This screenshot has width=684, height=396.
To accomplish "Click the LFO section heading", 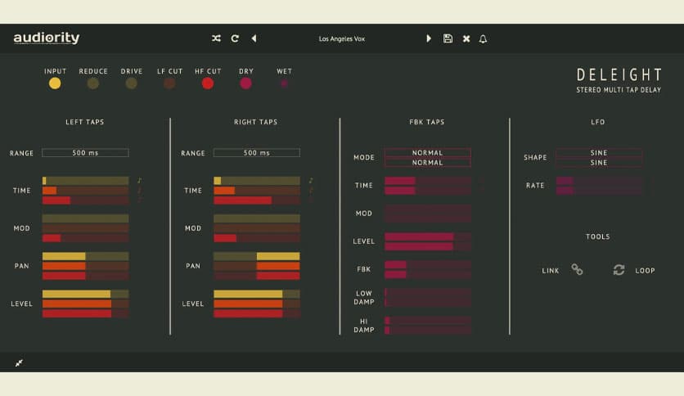I will click(x=598, y=122).
